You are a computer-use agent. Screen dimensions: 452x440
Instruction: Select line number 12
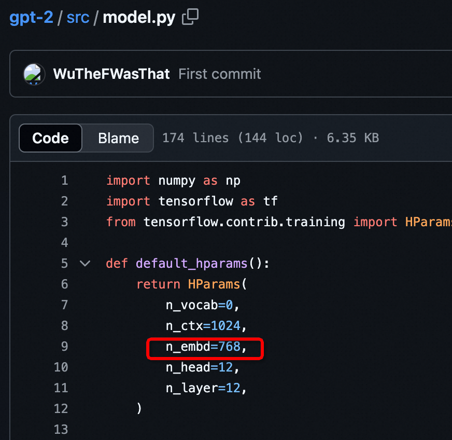61,408
